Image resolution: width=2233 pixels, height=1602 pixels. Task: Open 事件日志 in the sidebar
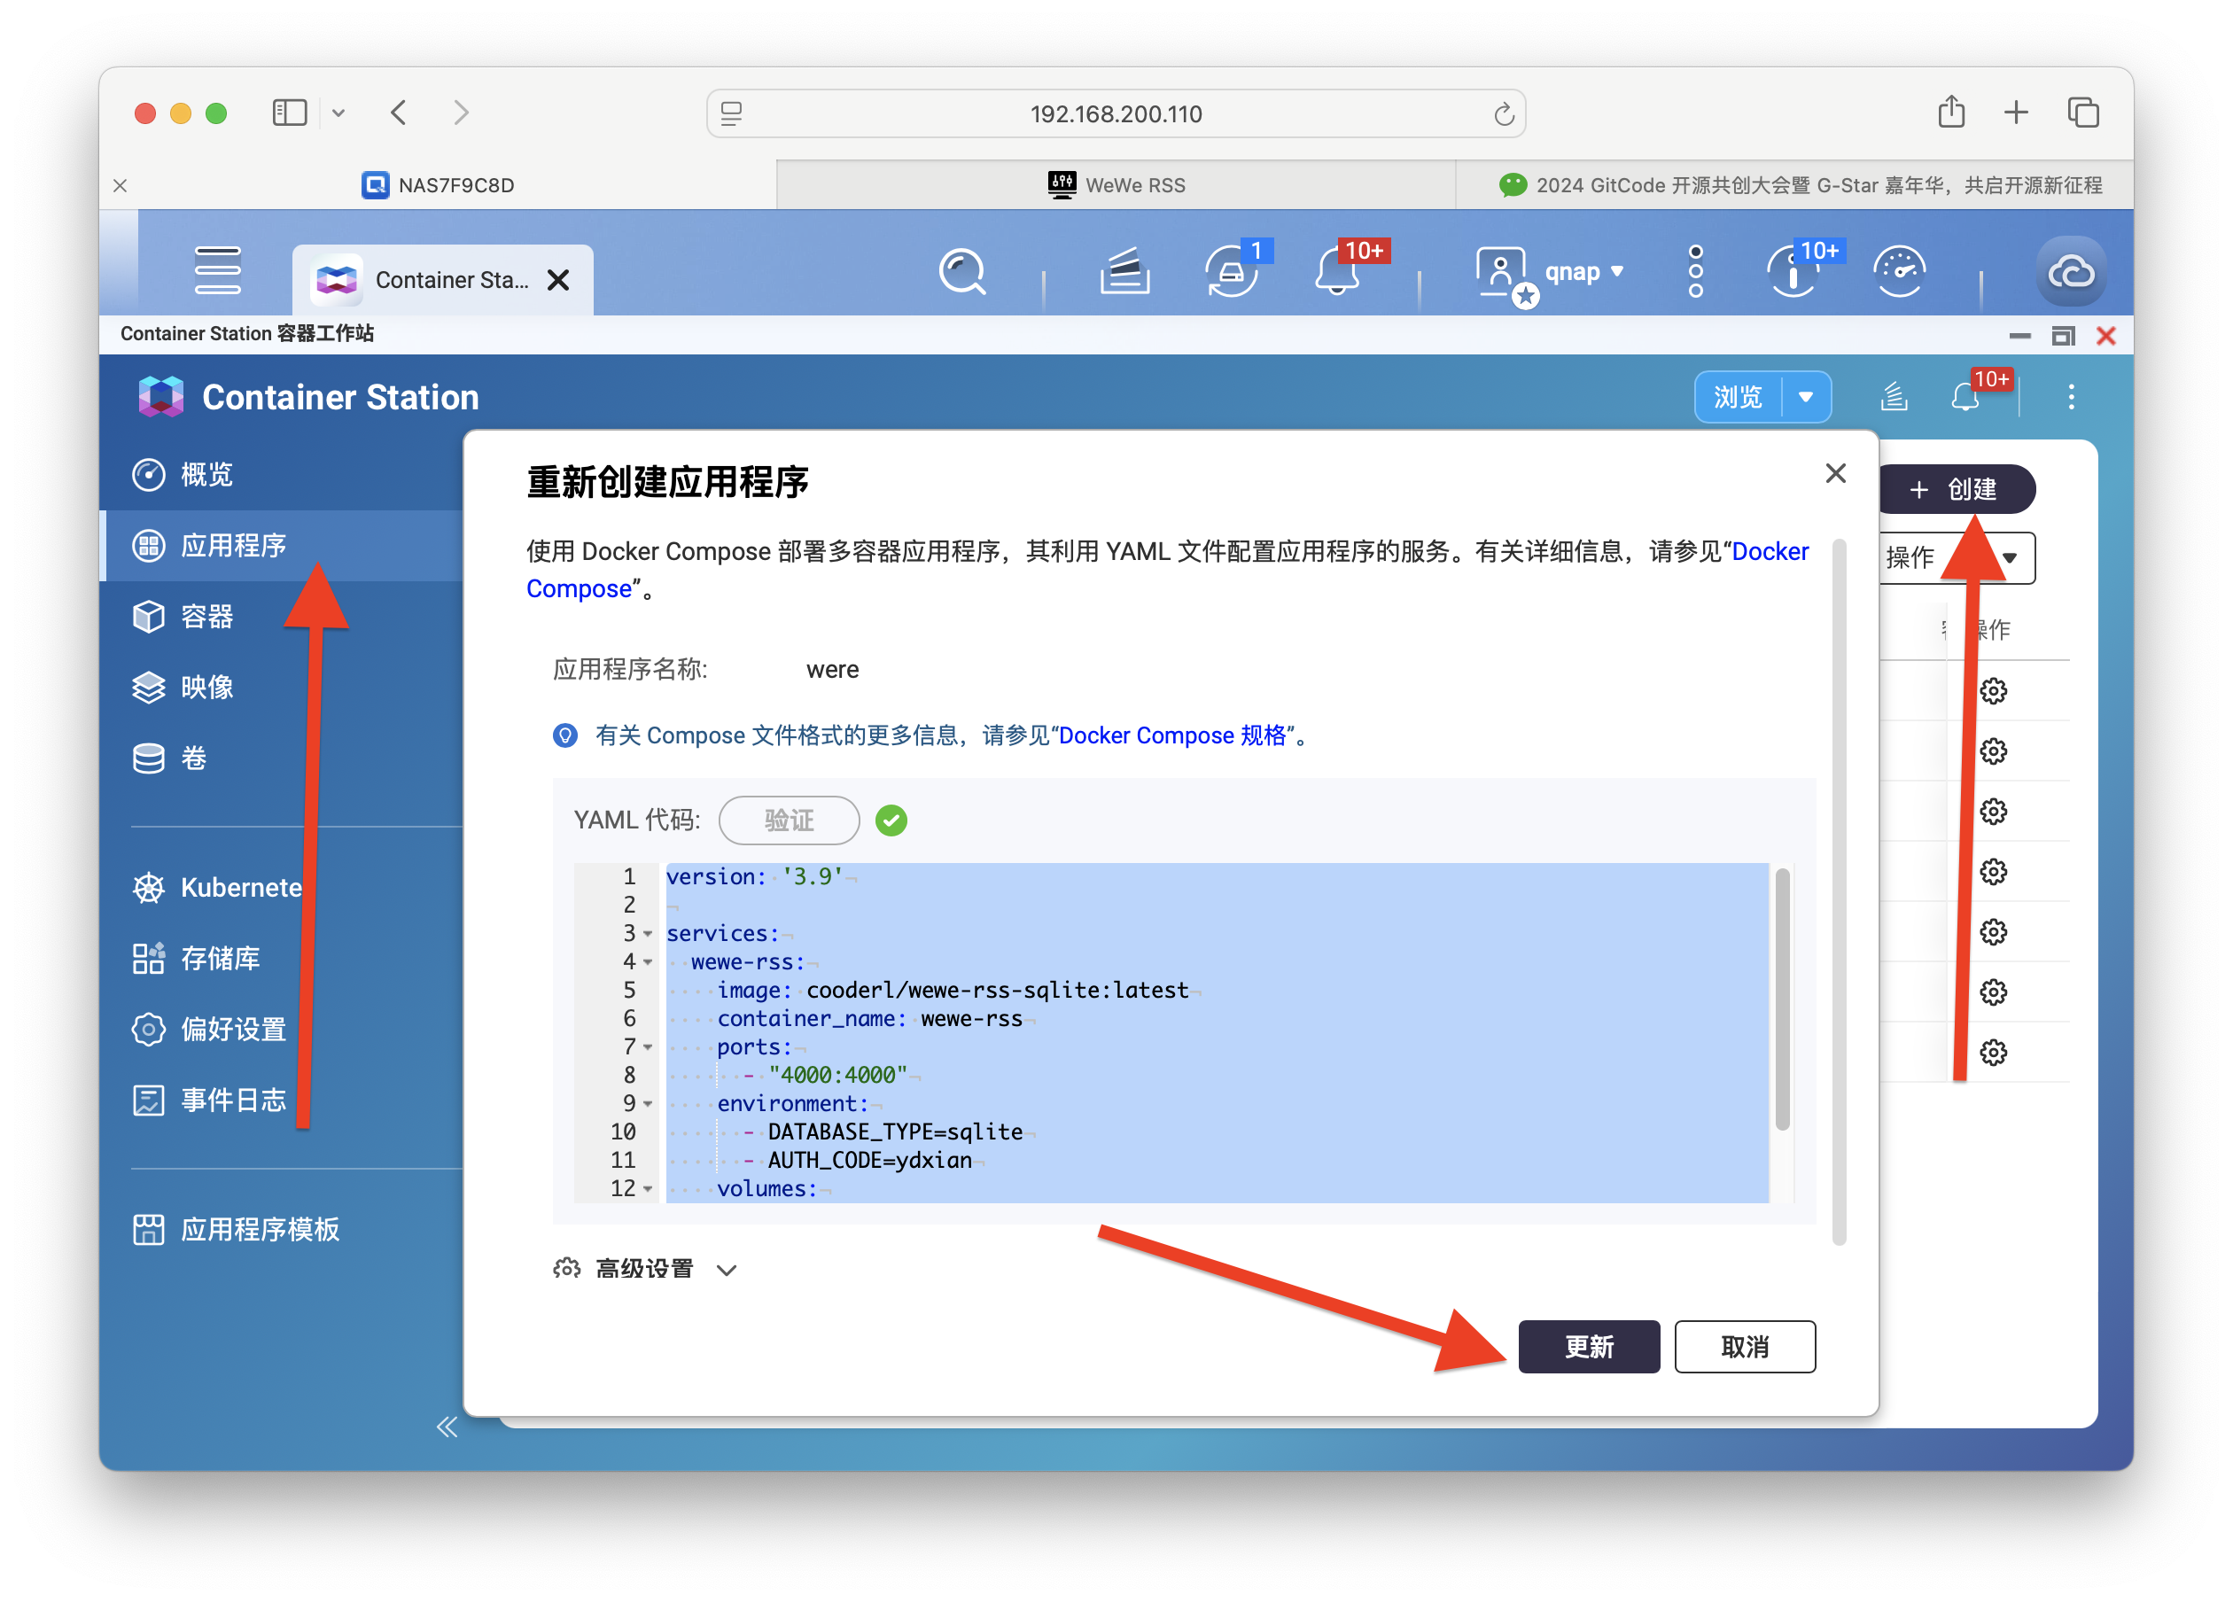point(282,1100)
